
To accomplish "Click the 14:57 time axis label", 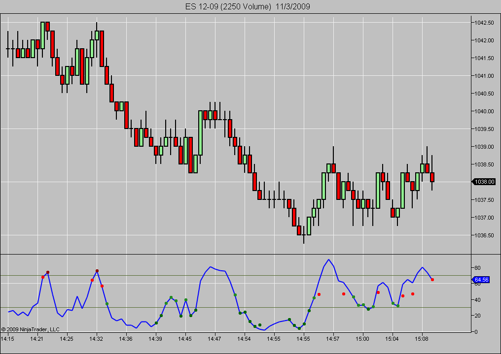I will tap(333, 339).
